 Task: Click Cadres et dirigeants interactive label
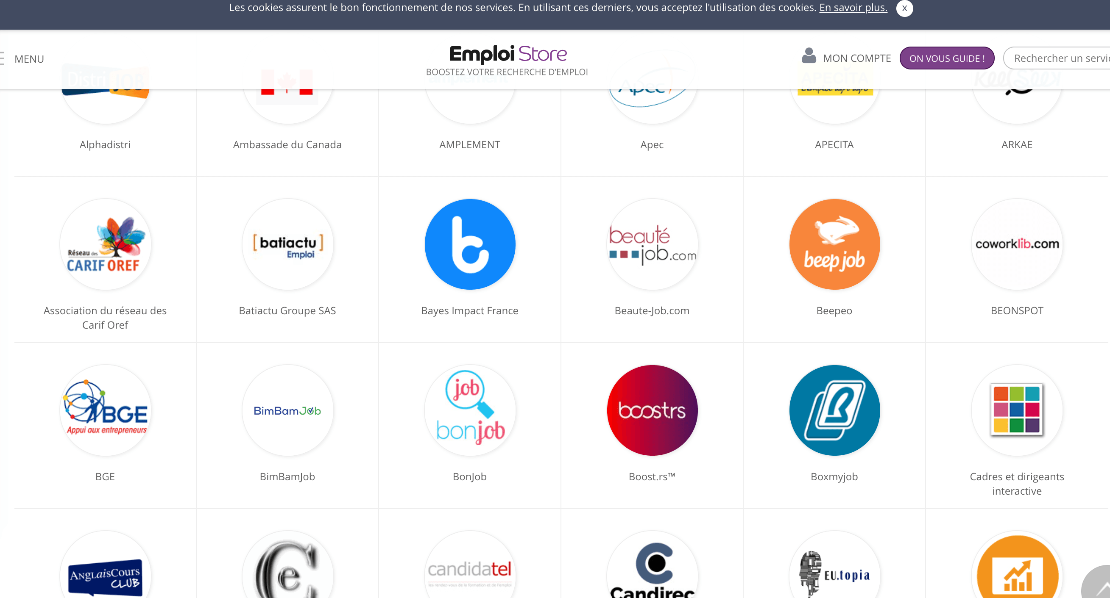pyautogui.click(x=1017, y=484)
